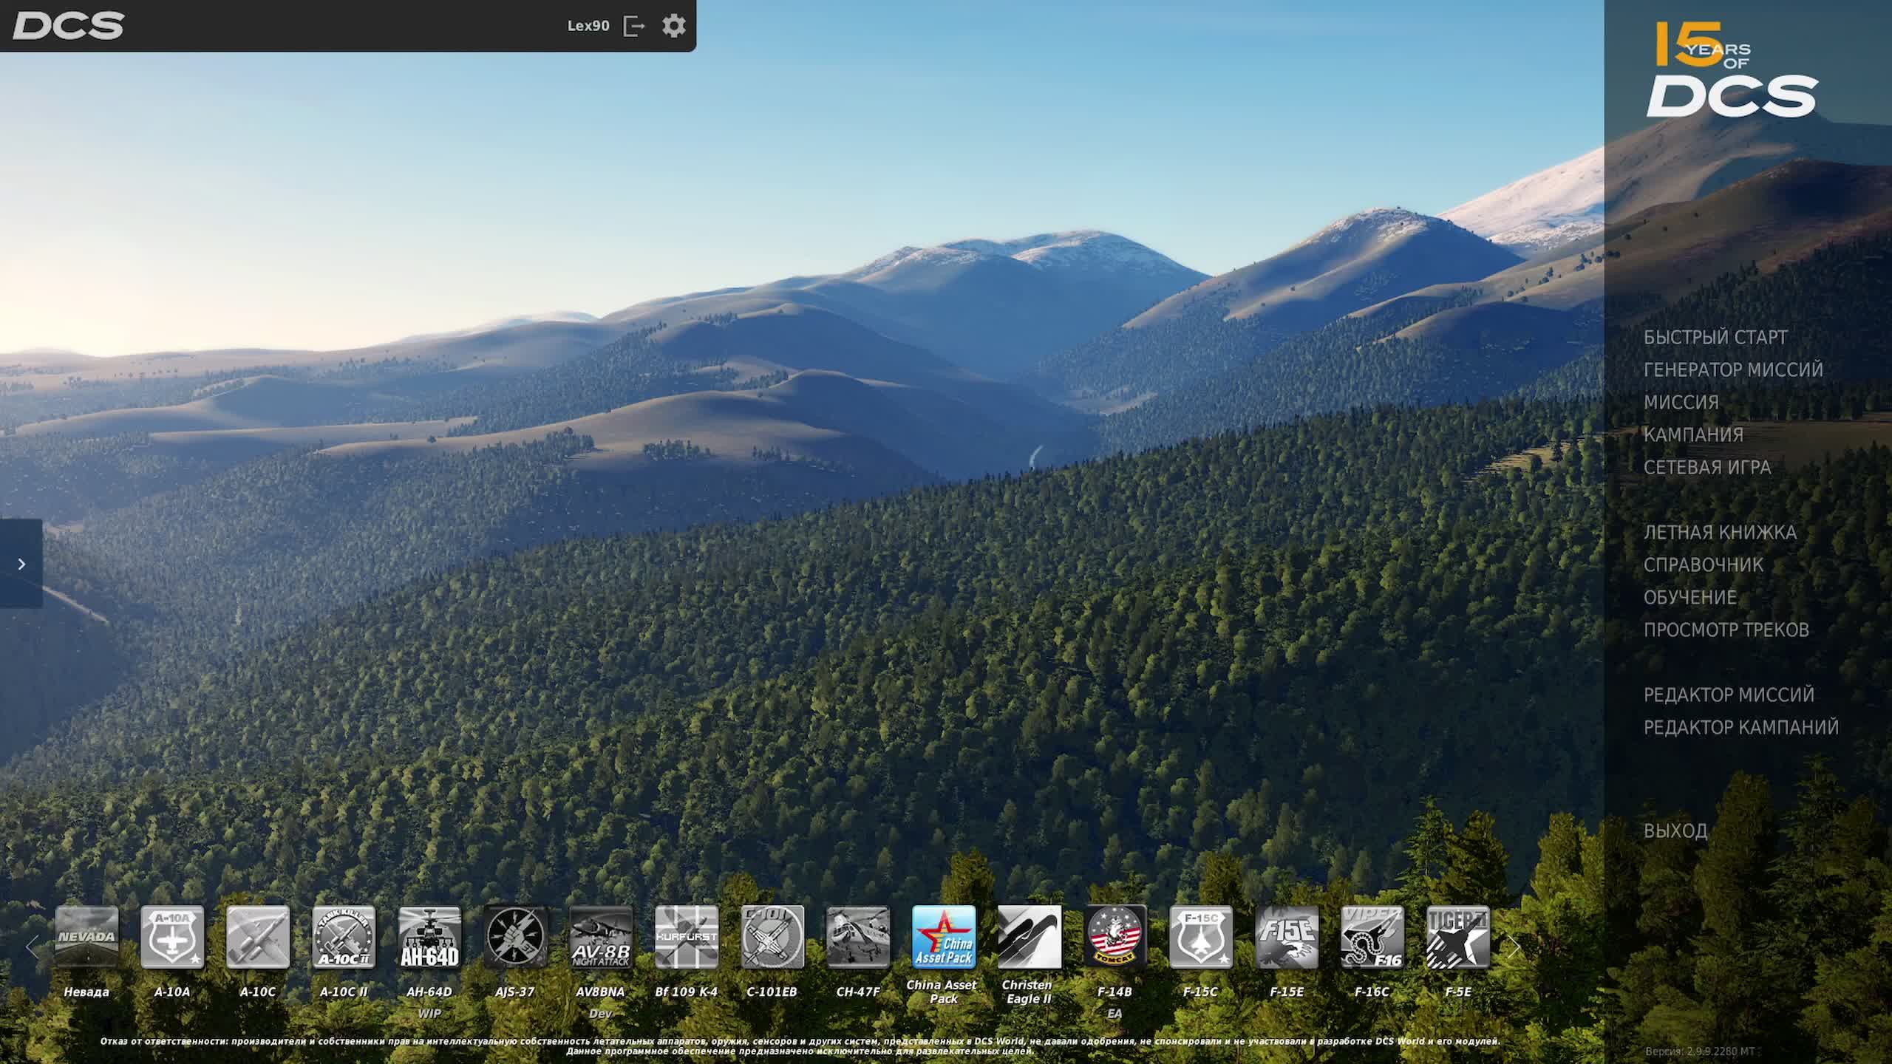Open СЕТЕВАЯ ИГРА menu entry
The height and width of the screenshot is (1064, 1892).
point(1706,468)
